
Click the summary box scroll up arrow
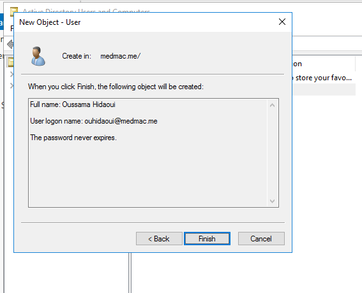point(273,106)
